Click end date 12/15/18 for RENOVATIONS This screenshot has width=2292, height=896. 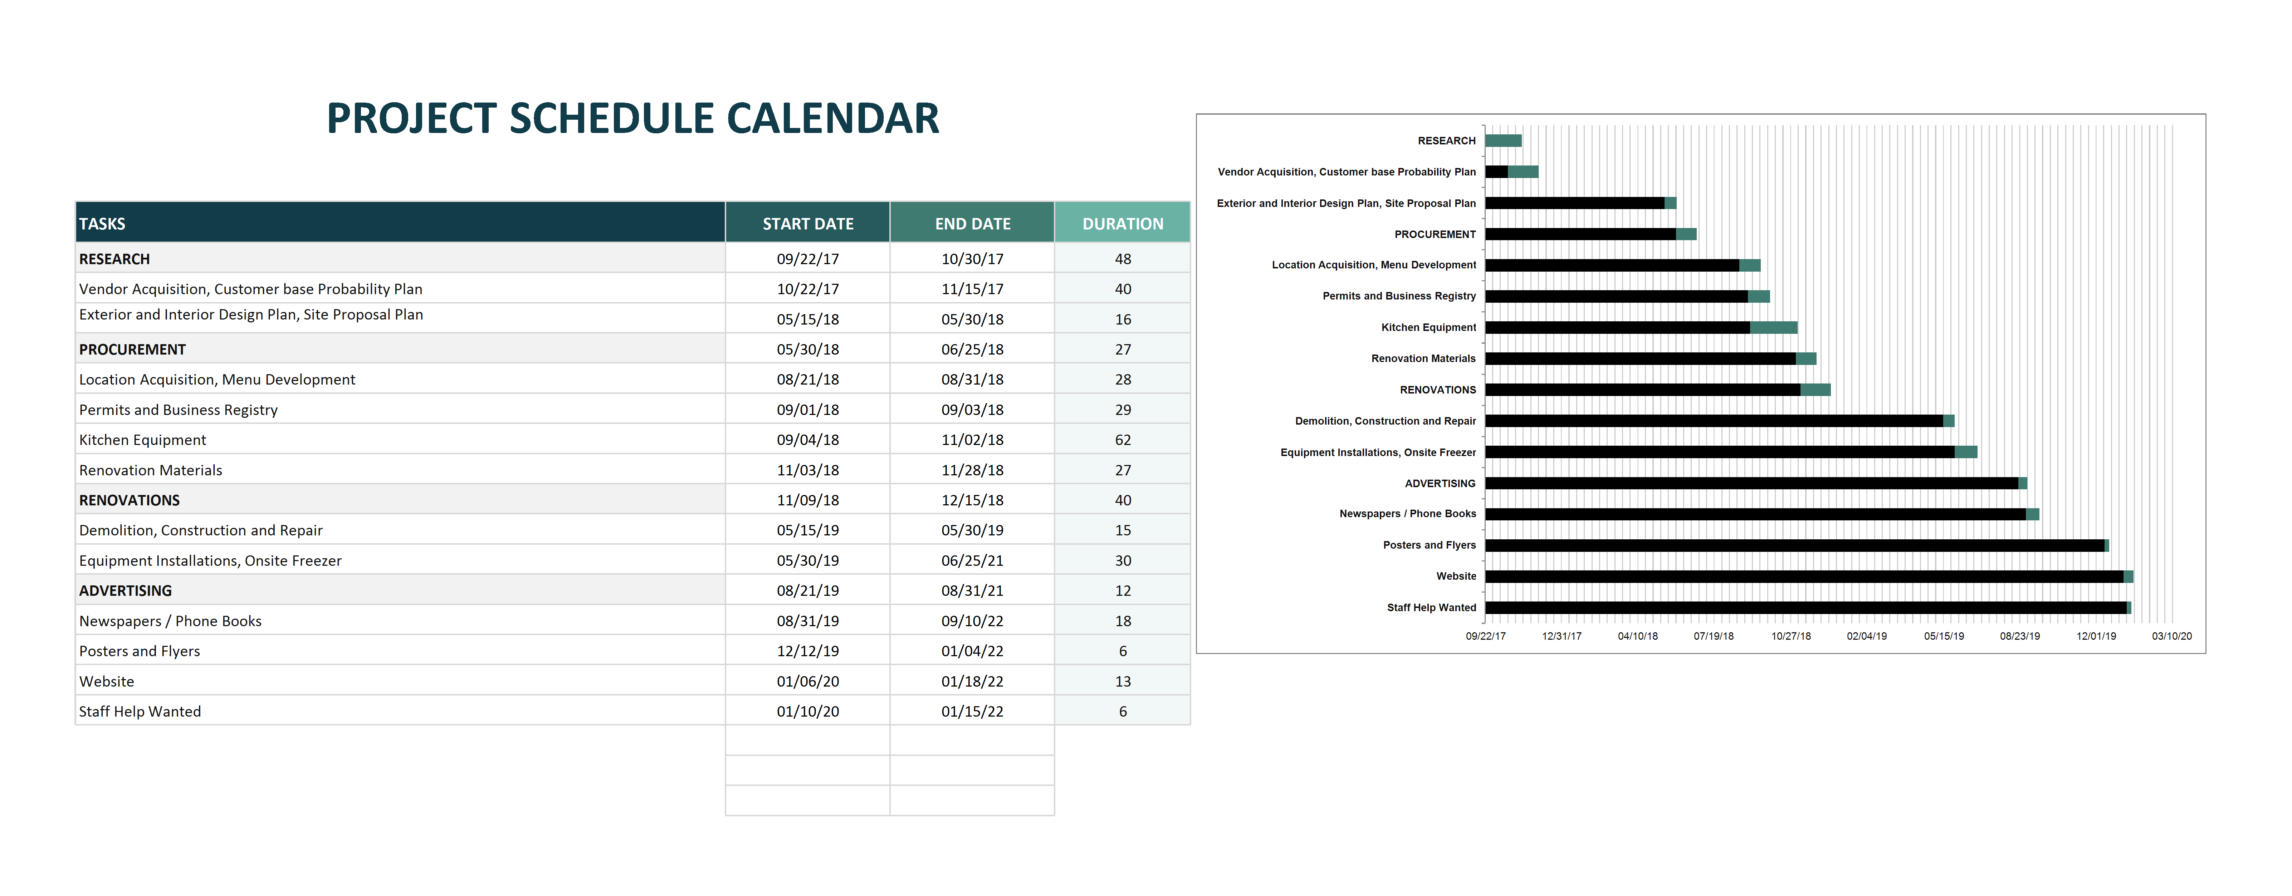pyautogui.click(x=972, y=500)
